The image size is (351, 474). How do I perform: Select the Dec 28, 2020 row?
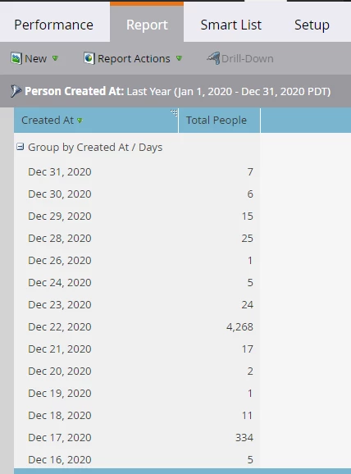point(137,238)
